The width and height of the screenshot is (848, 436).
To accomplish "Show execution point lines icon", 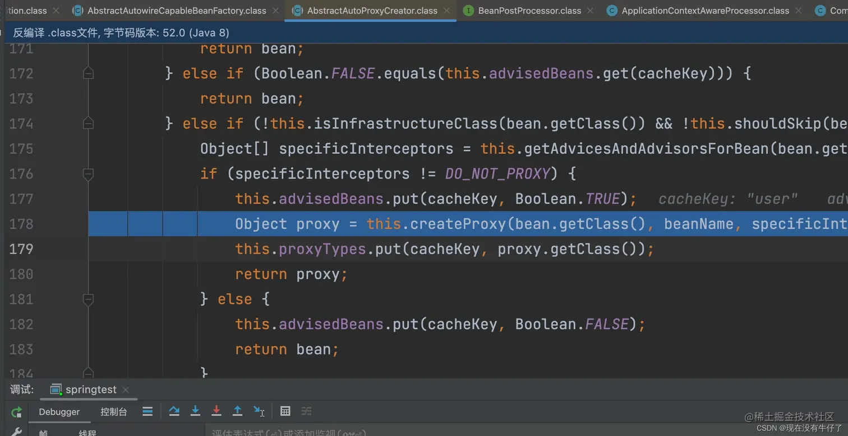I will [x=148, y=411].
